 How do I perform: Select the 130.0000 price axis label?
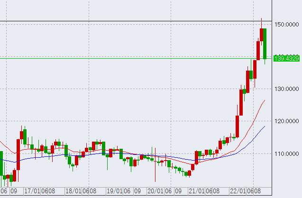point(287,89)
